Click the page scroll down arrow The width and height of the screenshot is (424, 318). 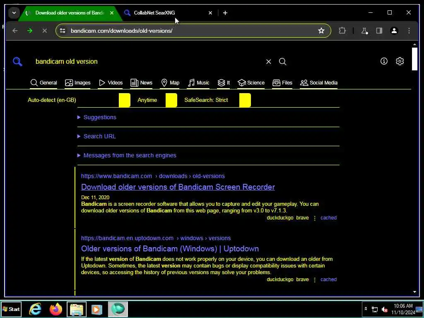[414, 292]
